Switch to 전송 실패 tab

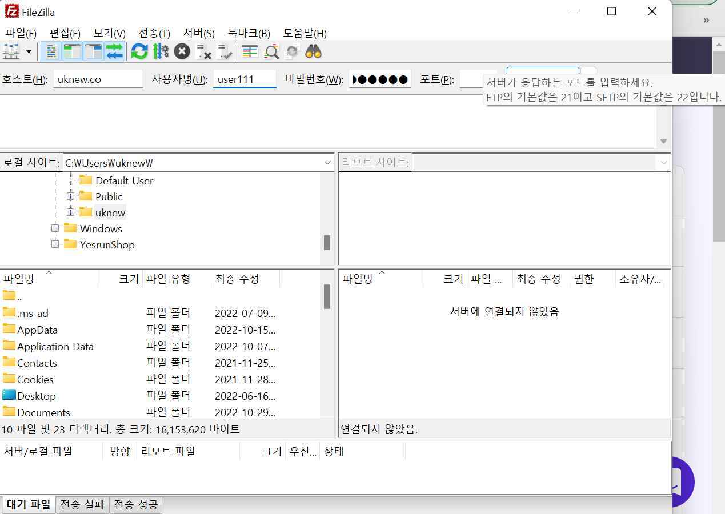[82, 505]
